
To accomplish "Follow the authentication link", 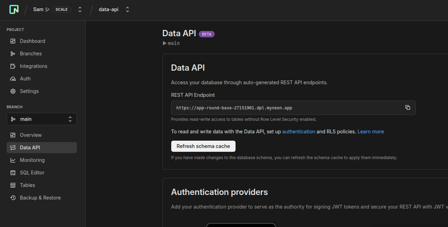I will click(298, 132).
